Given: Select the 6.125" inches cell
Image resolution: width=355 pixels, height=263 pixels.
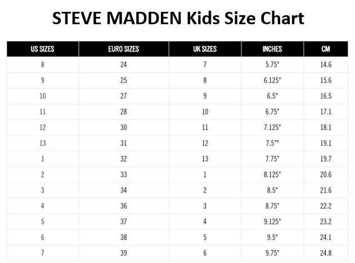Looking at the screenshot, I should (x=272, y=81).
